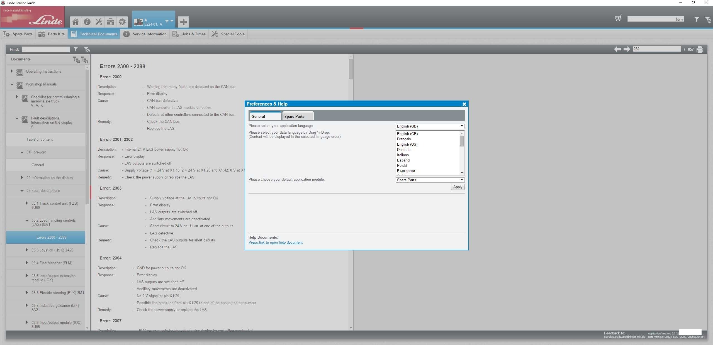Screen dimensions: 713x345
Task: Click the filter funnel in vehicle tab 5224-01
Action: tap(167, 21)
